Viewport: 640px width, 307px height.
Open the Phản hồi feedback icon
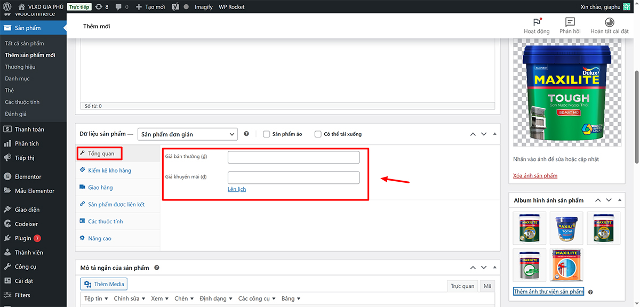point(570,22)
